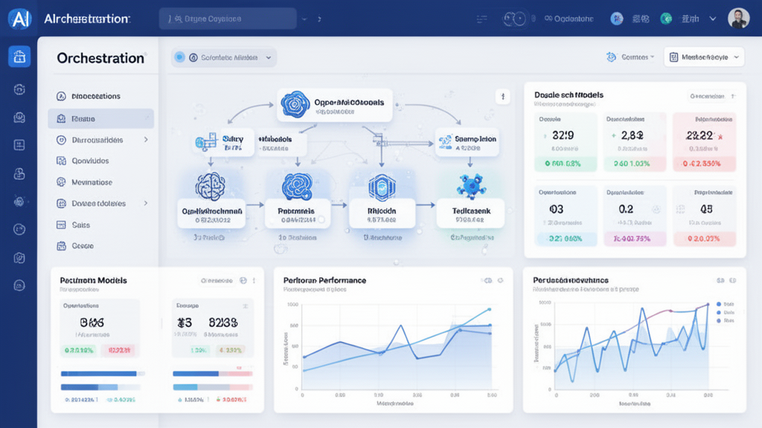Click the globe icon in the 'Pectrtorn Models' panel header

pos(243,280)
